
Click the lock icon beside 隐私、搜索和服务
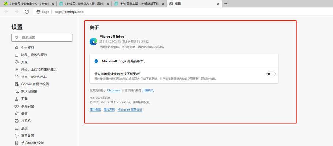click(x=16, y=55)
